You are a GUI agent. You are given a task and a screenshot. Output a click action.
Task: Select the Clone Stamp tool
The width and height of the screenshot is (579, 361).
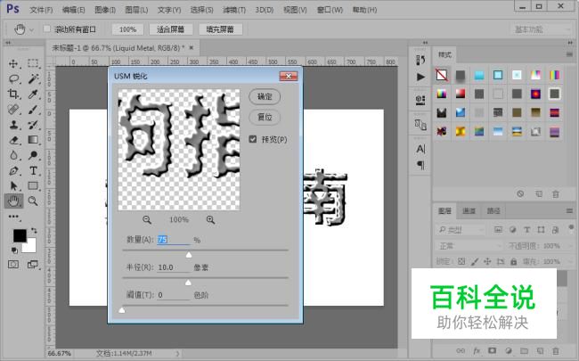coord(13,125)
